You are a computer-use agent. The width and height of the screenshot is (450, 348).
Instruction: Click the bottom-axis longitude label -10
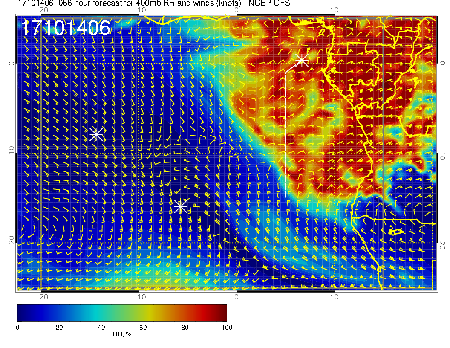[x=138, y=297]
